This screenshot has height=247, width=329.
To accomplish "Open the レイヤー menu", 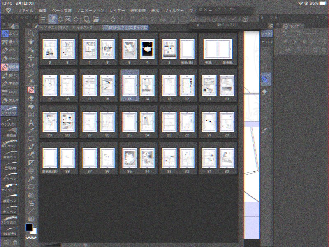I will [117, 10].
